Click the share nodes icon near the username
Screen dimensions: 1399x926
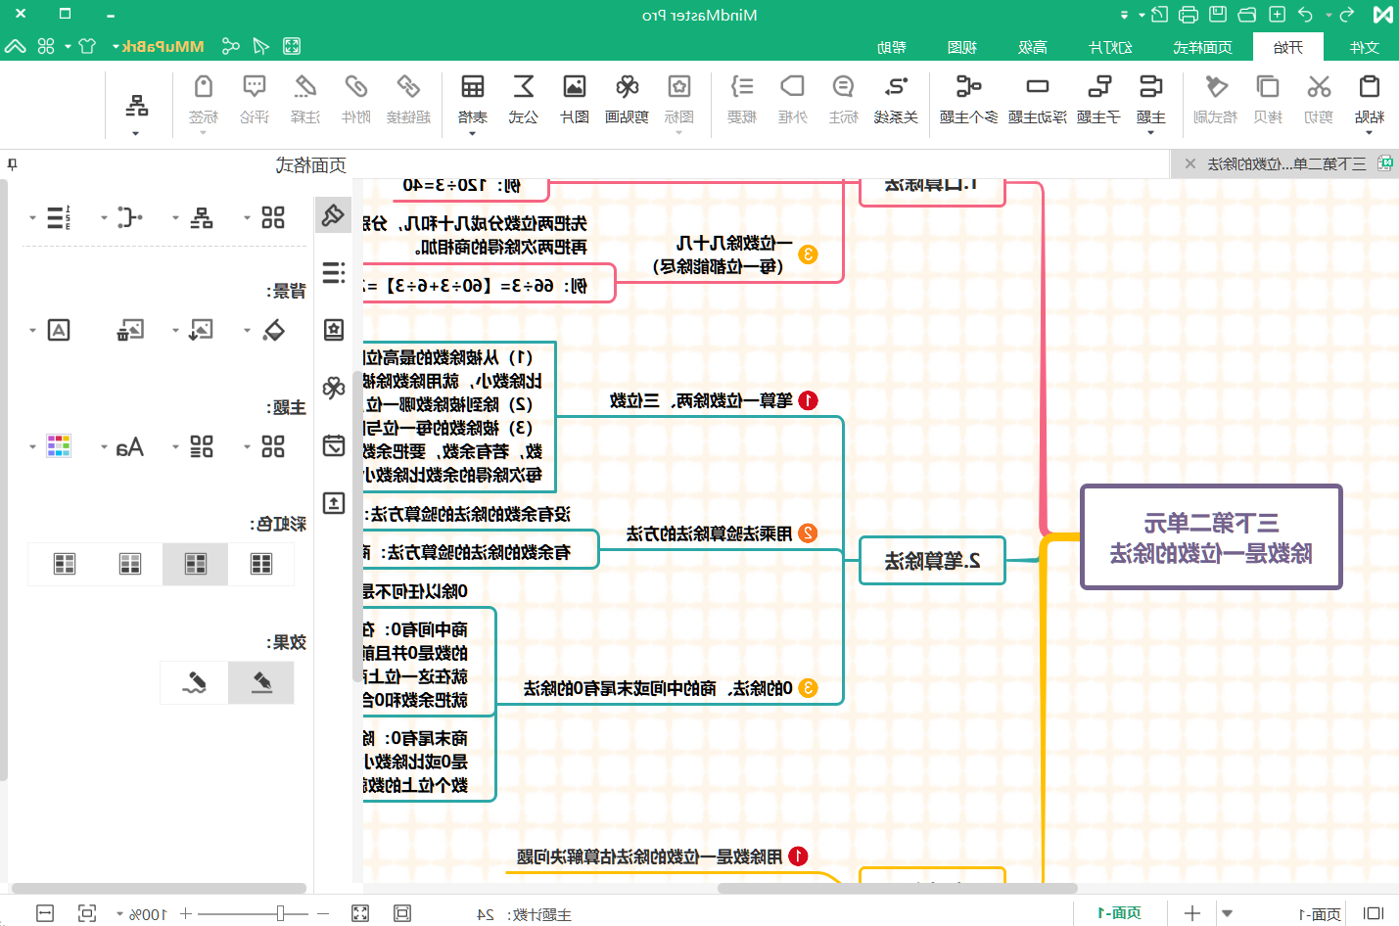pyautogui.click(x=231, y=46)
